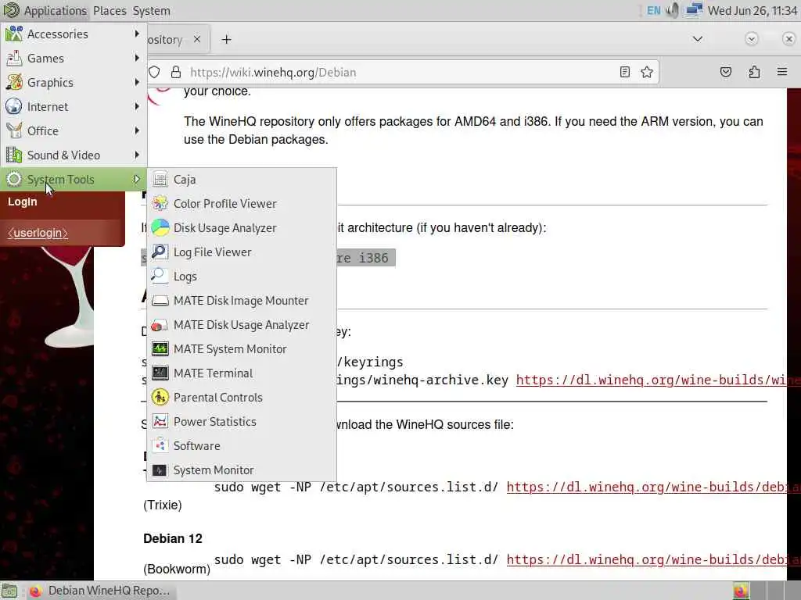
Task: Open the volume control in top panel
Action: 673,10
